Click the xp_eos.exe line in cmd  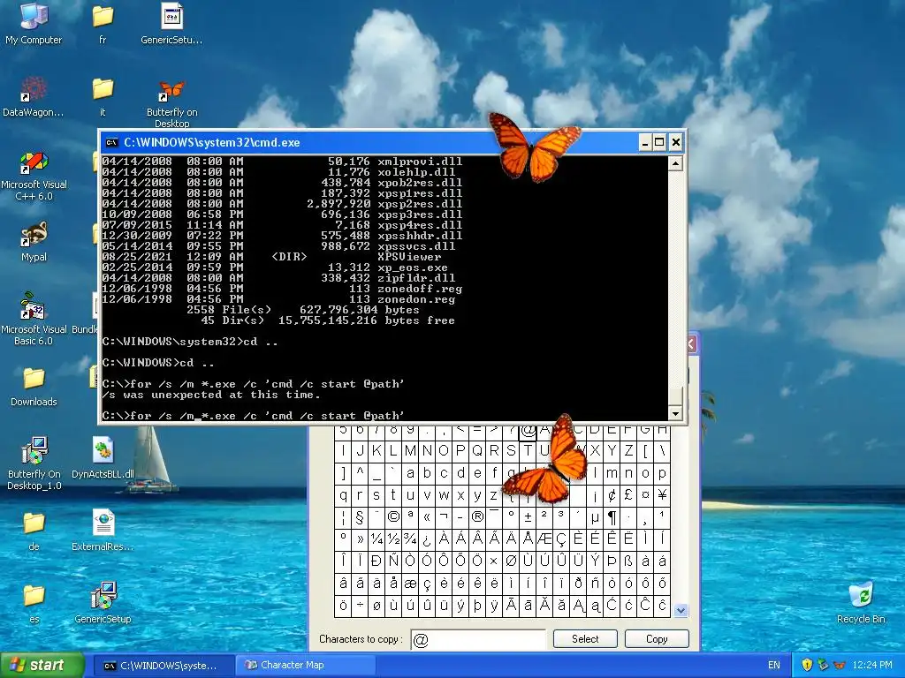pos(275,267)
